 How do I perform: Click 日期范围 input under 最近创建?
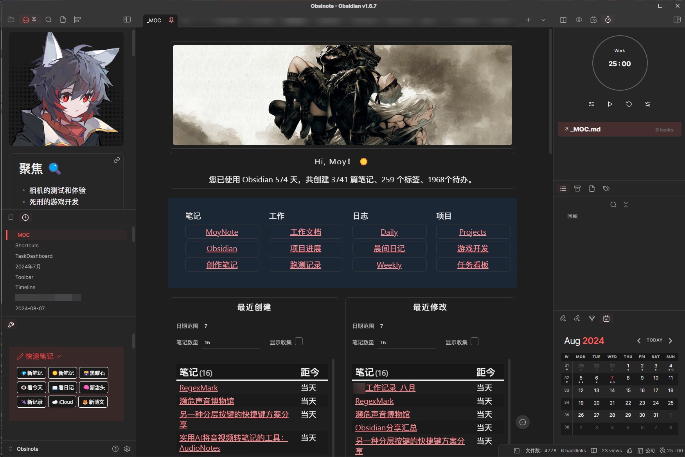231,326
